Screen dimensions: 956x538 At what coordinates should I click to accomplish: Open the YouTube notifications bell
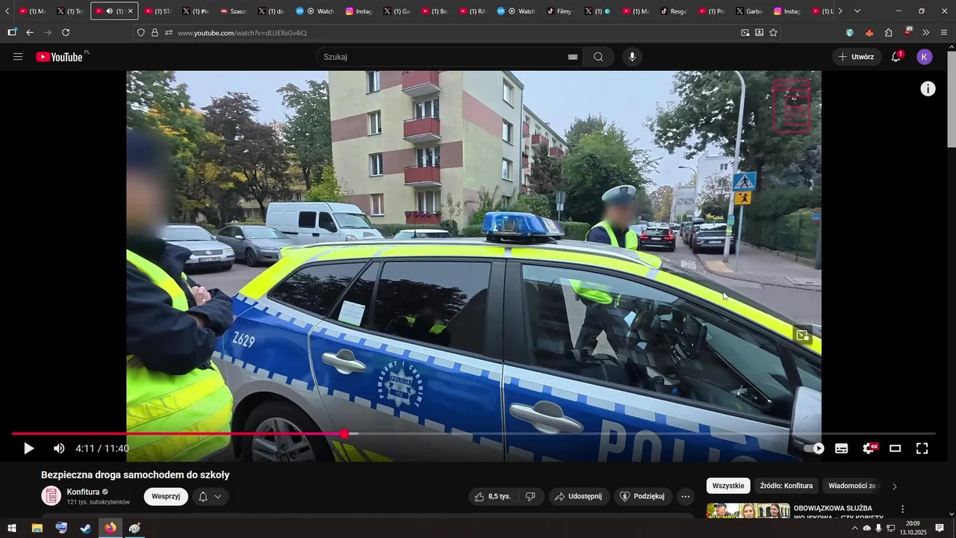coord(896,57)
